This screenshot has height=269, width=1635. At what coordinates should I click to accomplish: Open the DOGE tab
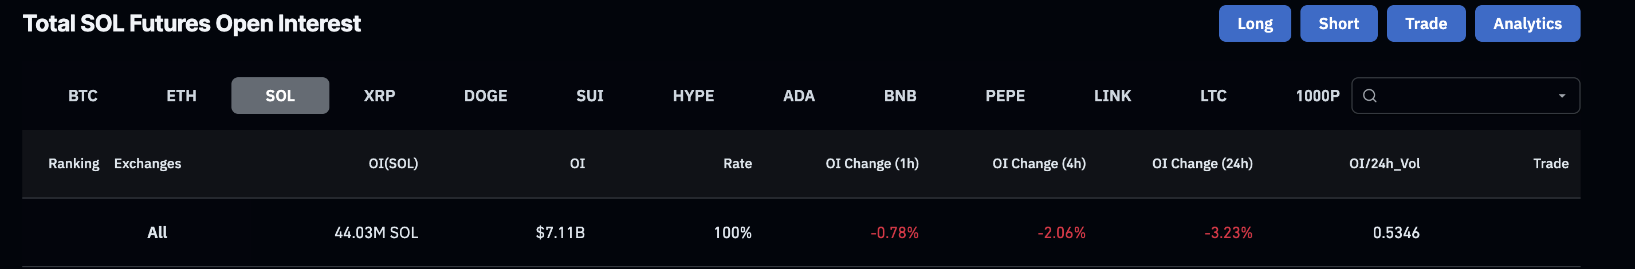(486, 96)
